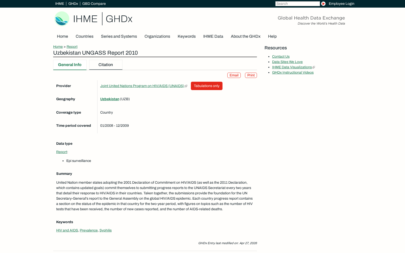Open Data Sites We Love link
This screenshot has height=253, width=405.
click(287, 62)
